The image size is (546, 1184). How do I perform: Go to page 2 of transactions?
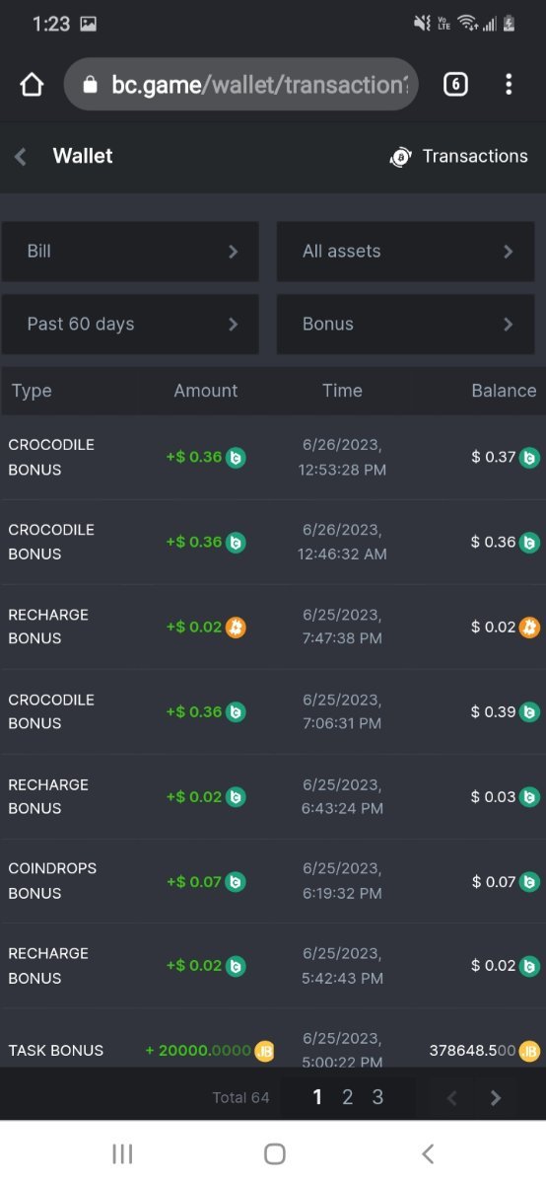347,1097
